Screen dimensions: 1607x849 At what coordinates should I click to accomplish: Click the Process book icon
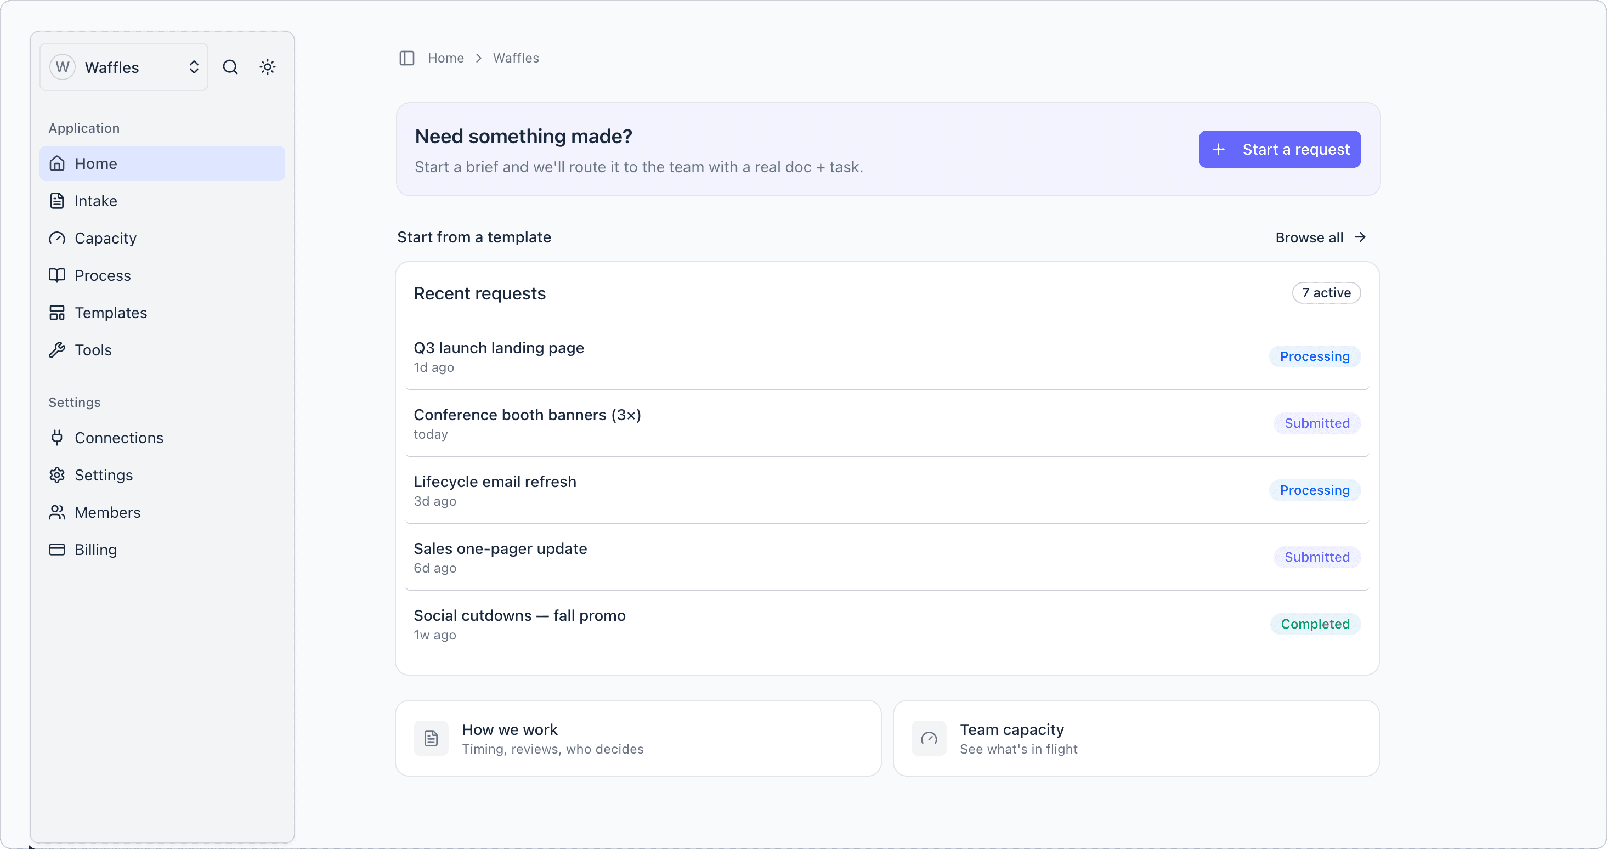pyautogui.click(x=58, y=276)
